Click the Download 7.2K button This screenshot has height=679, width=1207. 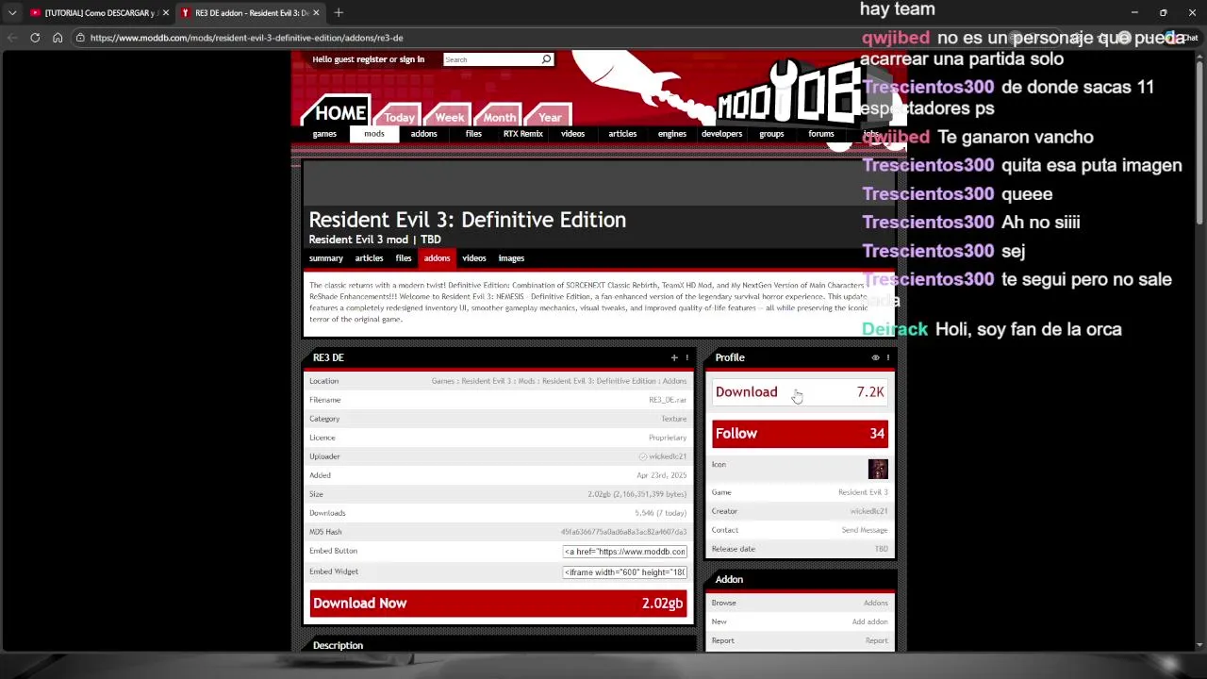coord(800,392)
